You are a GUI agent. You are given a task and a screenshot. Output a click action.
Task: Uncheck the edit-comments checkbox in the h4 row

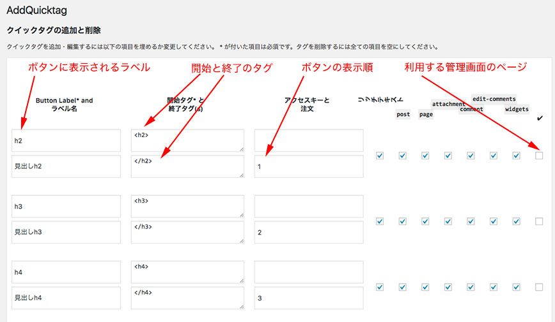pos(494,287)
